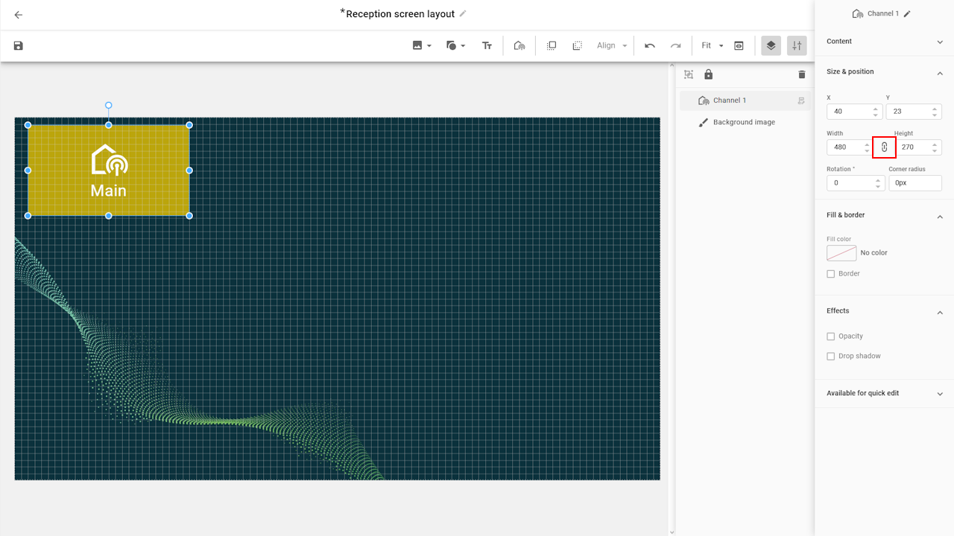This screenshot has height=536, width=954.
Task: Lock the selected layer
Action: [708, 74]
